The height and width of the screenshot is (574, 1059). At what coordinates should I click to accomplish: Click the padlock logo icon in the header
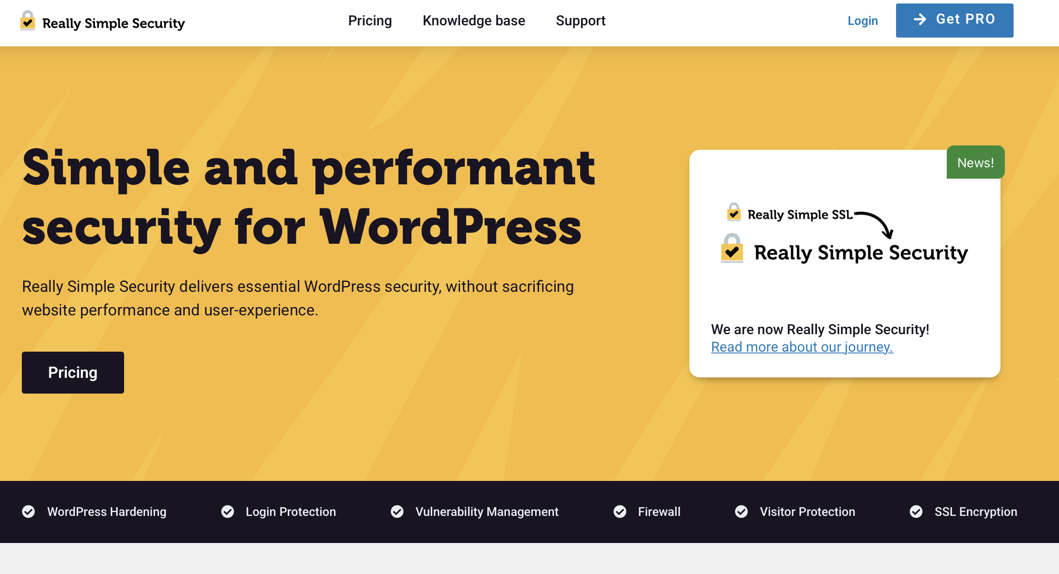(28, 21)
